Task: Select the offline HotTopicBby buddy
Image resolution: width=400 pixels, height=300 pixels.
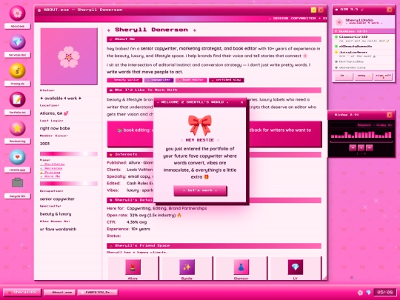Action: point(364,61)
